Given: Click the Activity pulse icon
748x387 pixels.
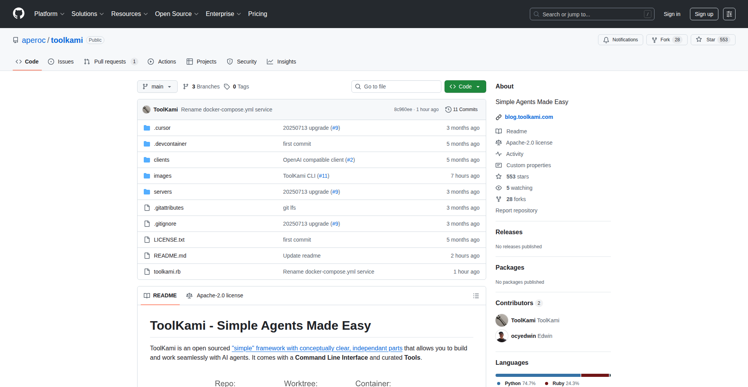Looking at the screenshot, I should [x=499, y=154].
